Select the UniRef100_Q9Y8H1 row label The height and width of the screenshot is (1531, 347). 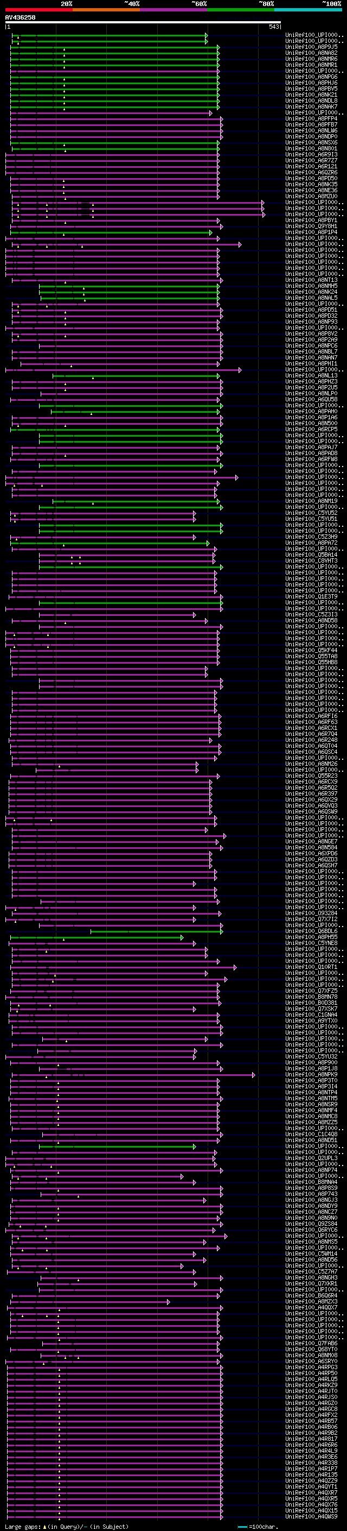coord(311,226)
